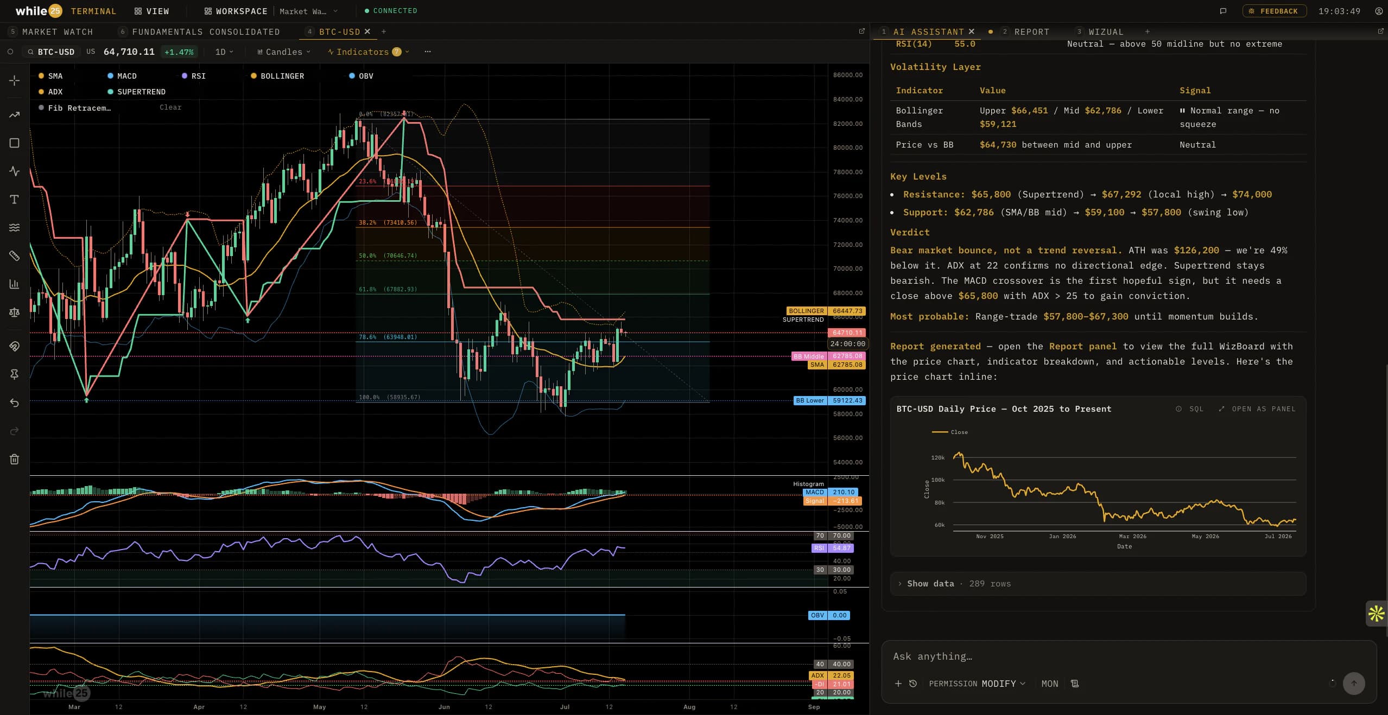This screenshot has width=1388, height=715.
Task: Switch to the Market Watch tab
Action: [52, 31]
